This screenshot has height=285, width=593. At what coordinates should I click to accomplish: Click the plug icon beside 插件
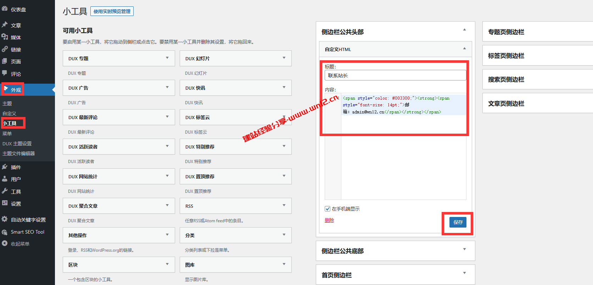(x=5, y=167)
